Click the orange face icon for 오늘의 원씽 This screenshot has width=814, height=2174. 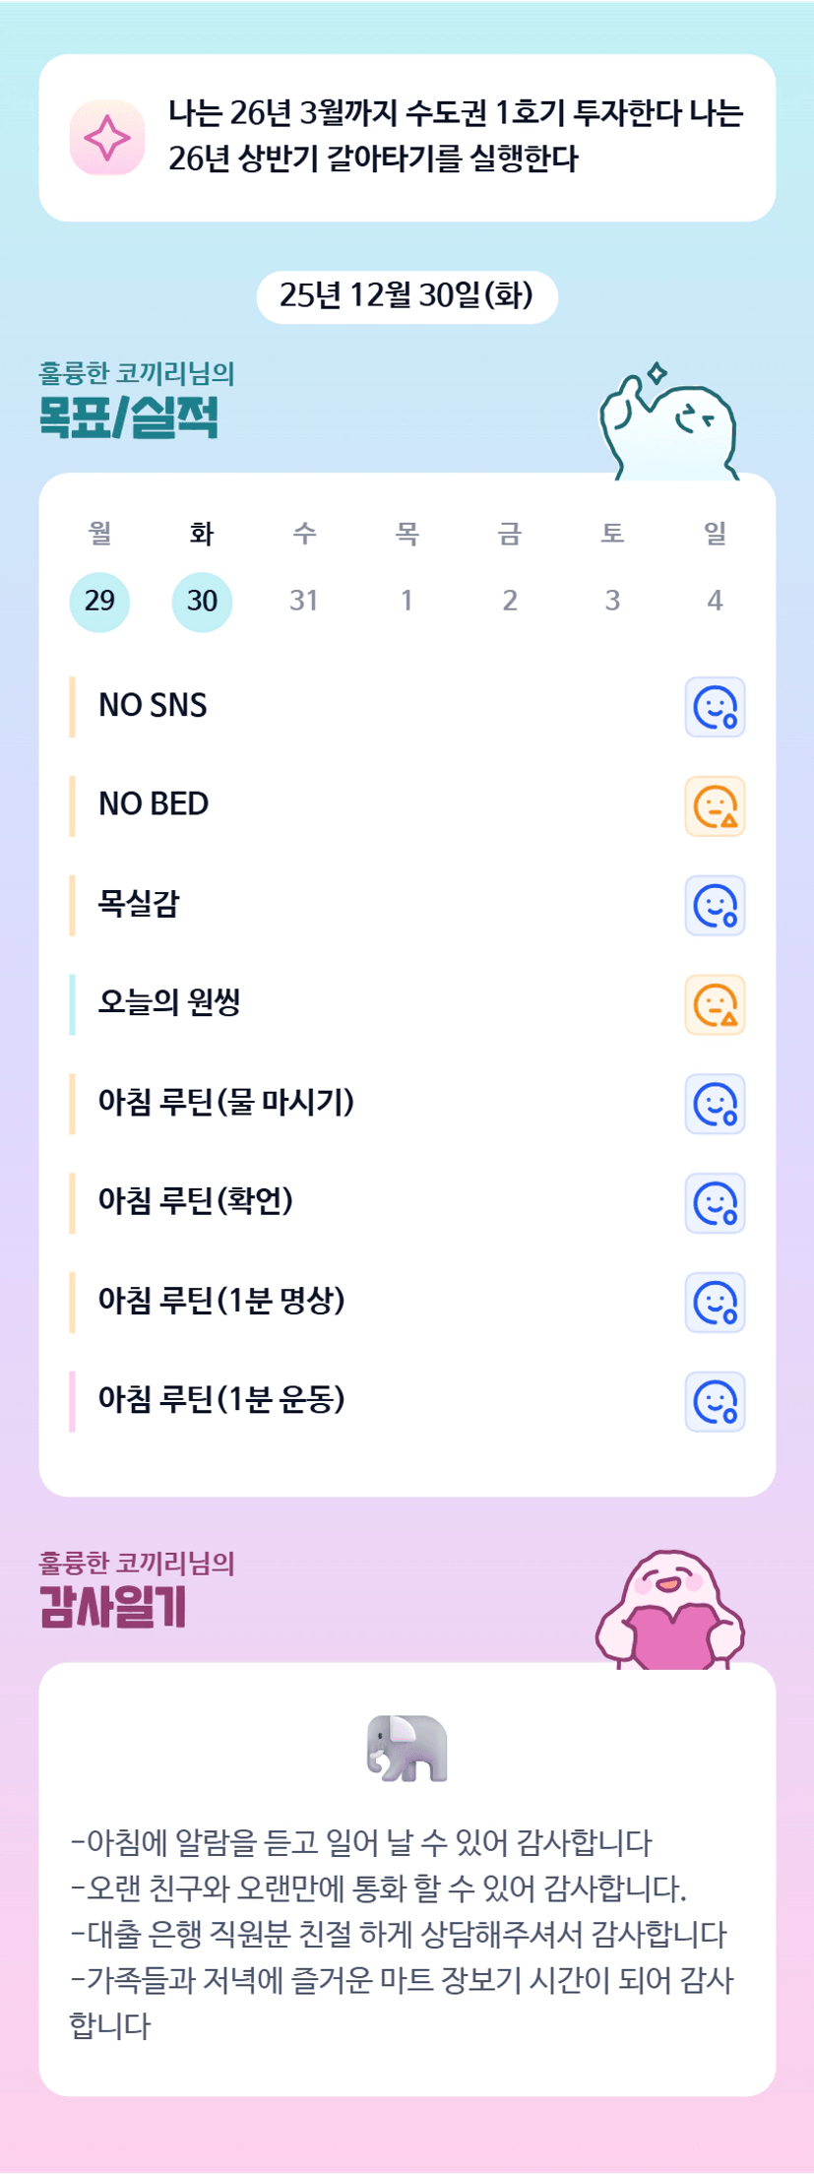(x=715, y=1005)
